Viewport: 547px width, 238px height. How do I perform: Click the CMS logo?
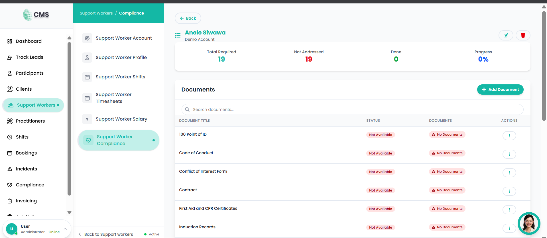[x=36, y=15]
